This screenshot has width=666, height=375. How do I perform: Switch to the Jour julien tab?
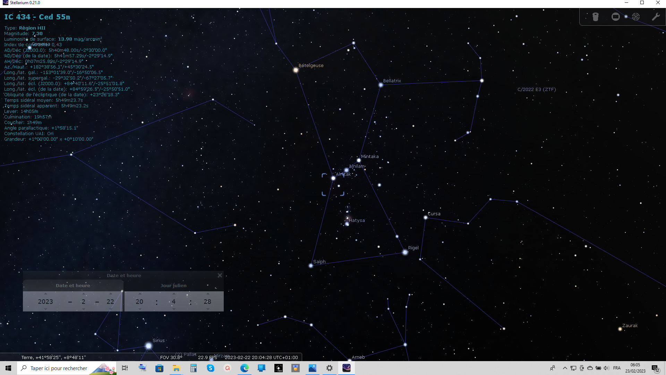(x=173, y=285)
